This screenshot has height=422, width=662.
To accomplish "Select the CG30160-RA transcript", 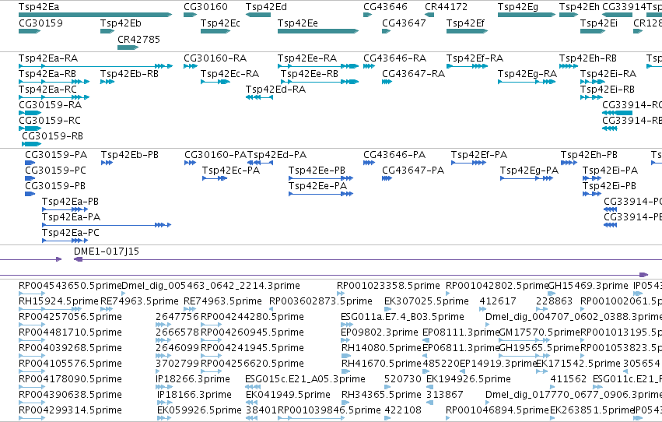I will tap(191, 66).
